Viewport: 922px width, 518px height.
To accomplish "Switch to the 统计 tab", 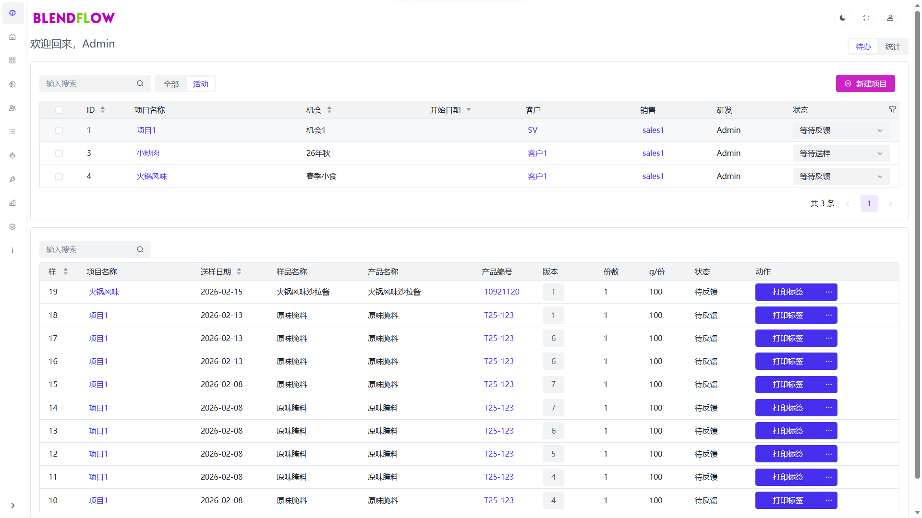I will pos(892,47).
